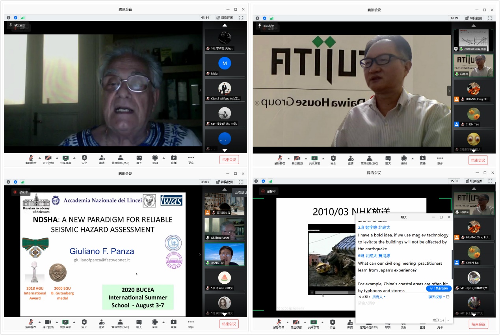Open chat permissions dropdown in chat panel
500x335 pixels.
point(437,297)
